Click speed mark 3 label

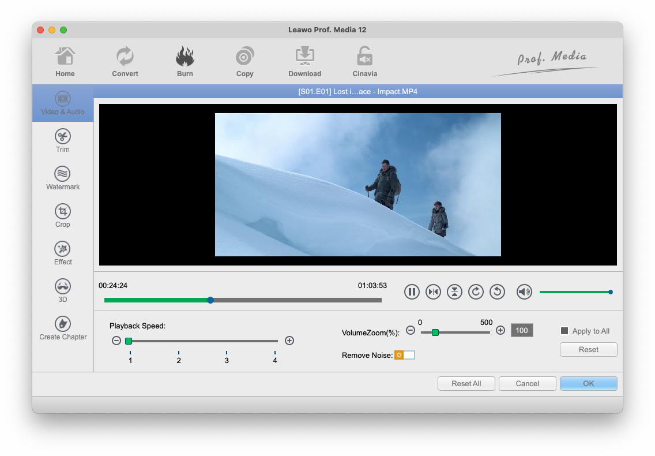coord(227,360)
